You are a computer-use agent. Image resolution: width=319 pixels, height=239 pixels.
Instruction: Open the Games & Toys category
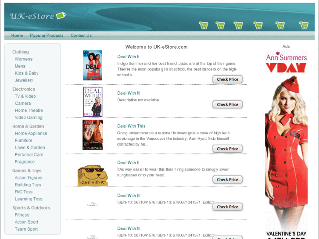point(27,171)
